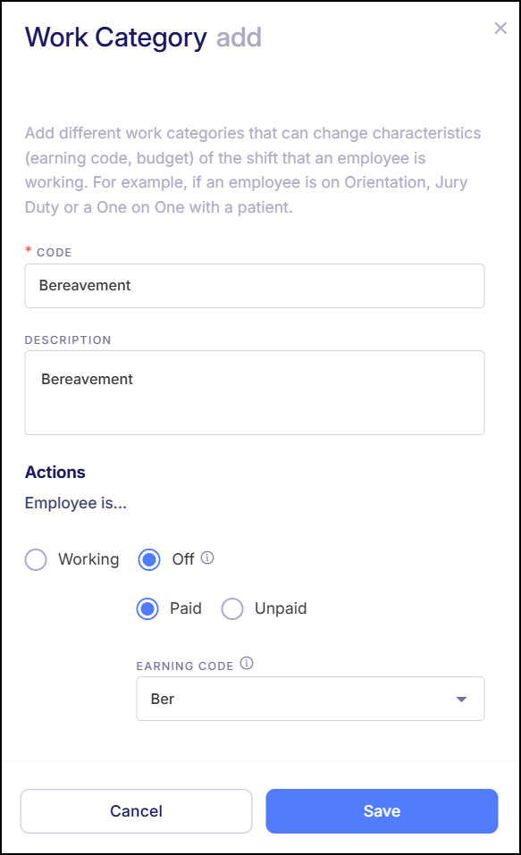Cancel adding the work category

136,810
